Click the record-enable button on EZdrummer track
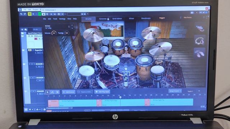The image size is (230, 129). [36, 39]
